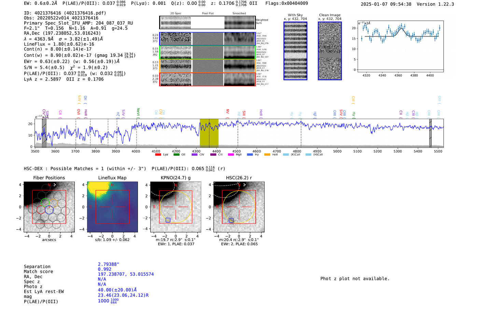The width and height of the screenshot is (478, 325).
Task: Click the blue square marker in HSC image
Action: point(231,221)
